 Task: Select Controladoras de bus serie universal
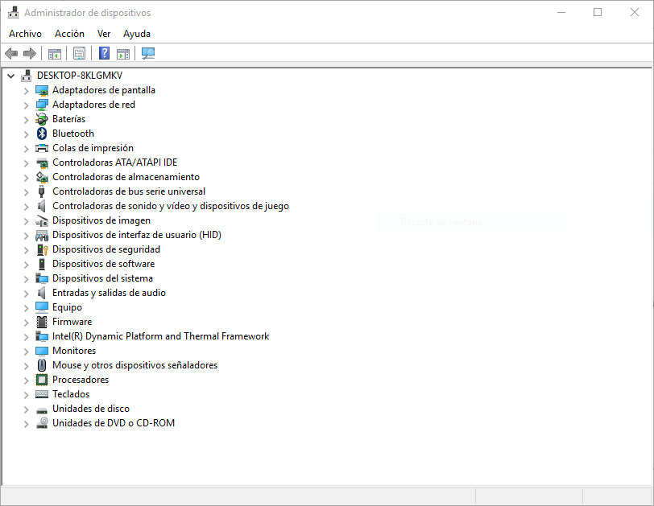[x=129, y=191]
